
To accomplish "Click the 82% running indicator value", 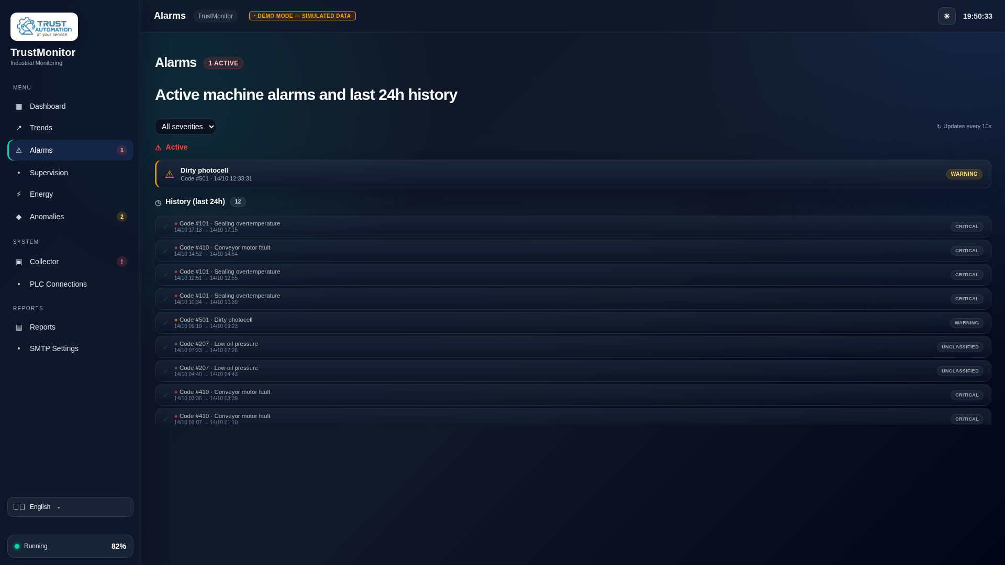I will tap(119, 546).
